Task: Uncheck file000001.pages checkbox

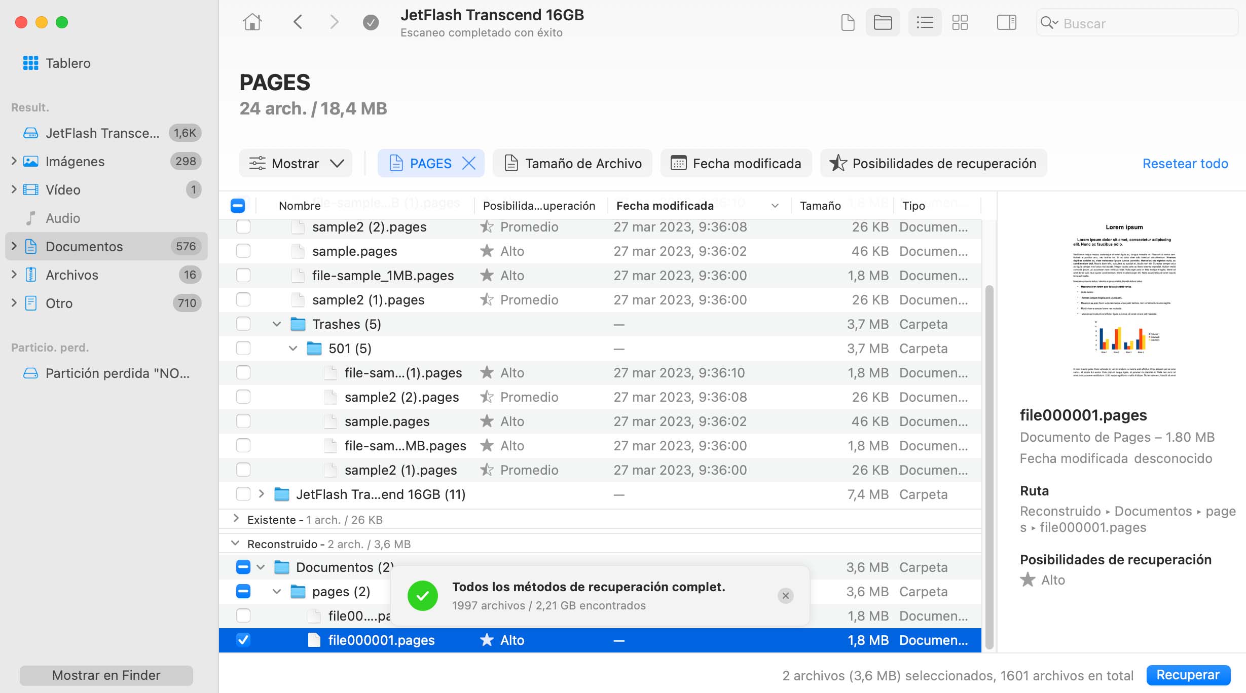Action: (x=243, y=640)
